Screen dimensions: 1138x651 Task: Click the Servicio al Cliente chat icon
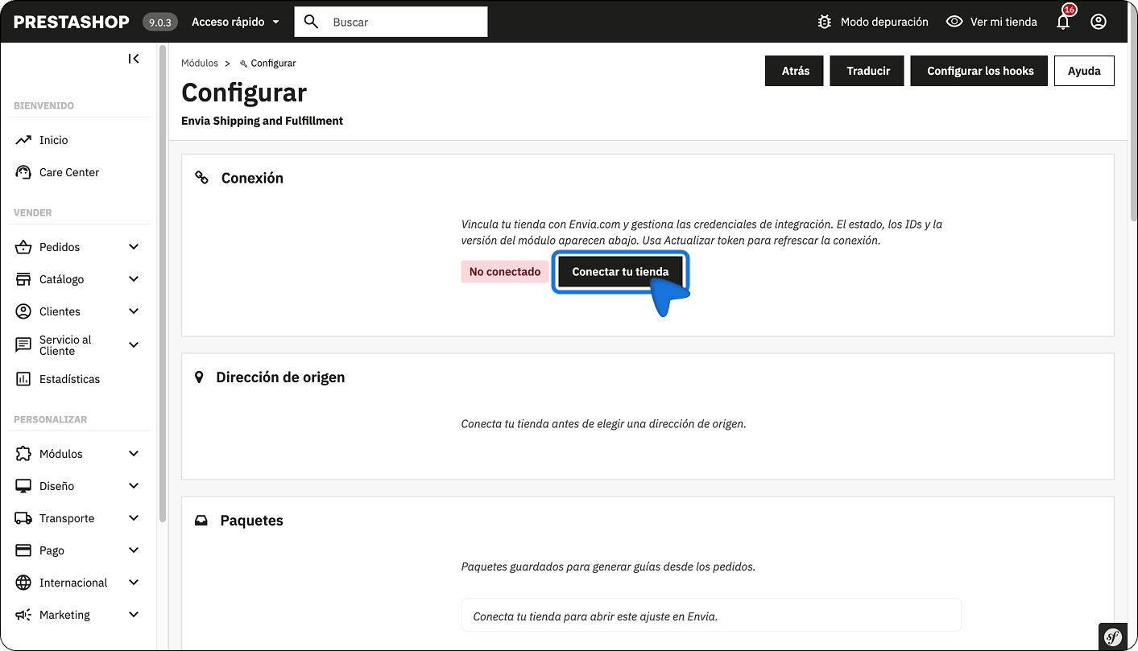point(23,345)
